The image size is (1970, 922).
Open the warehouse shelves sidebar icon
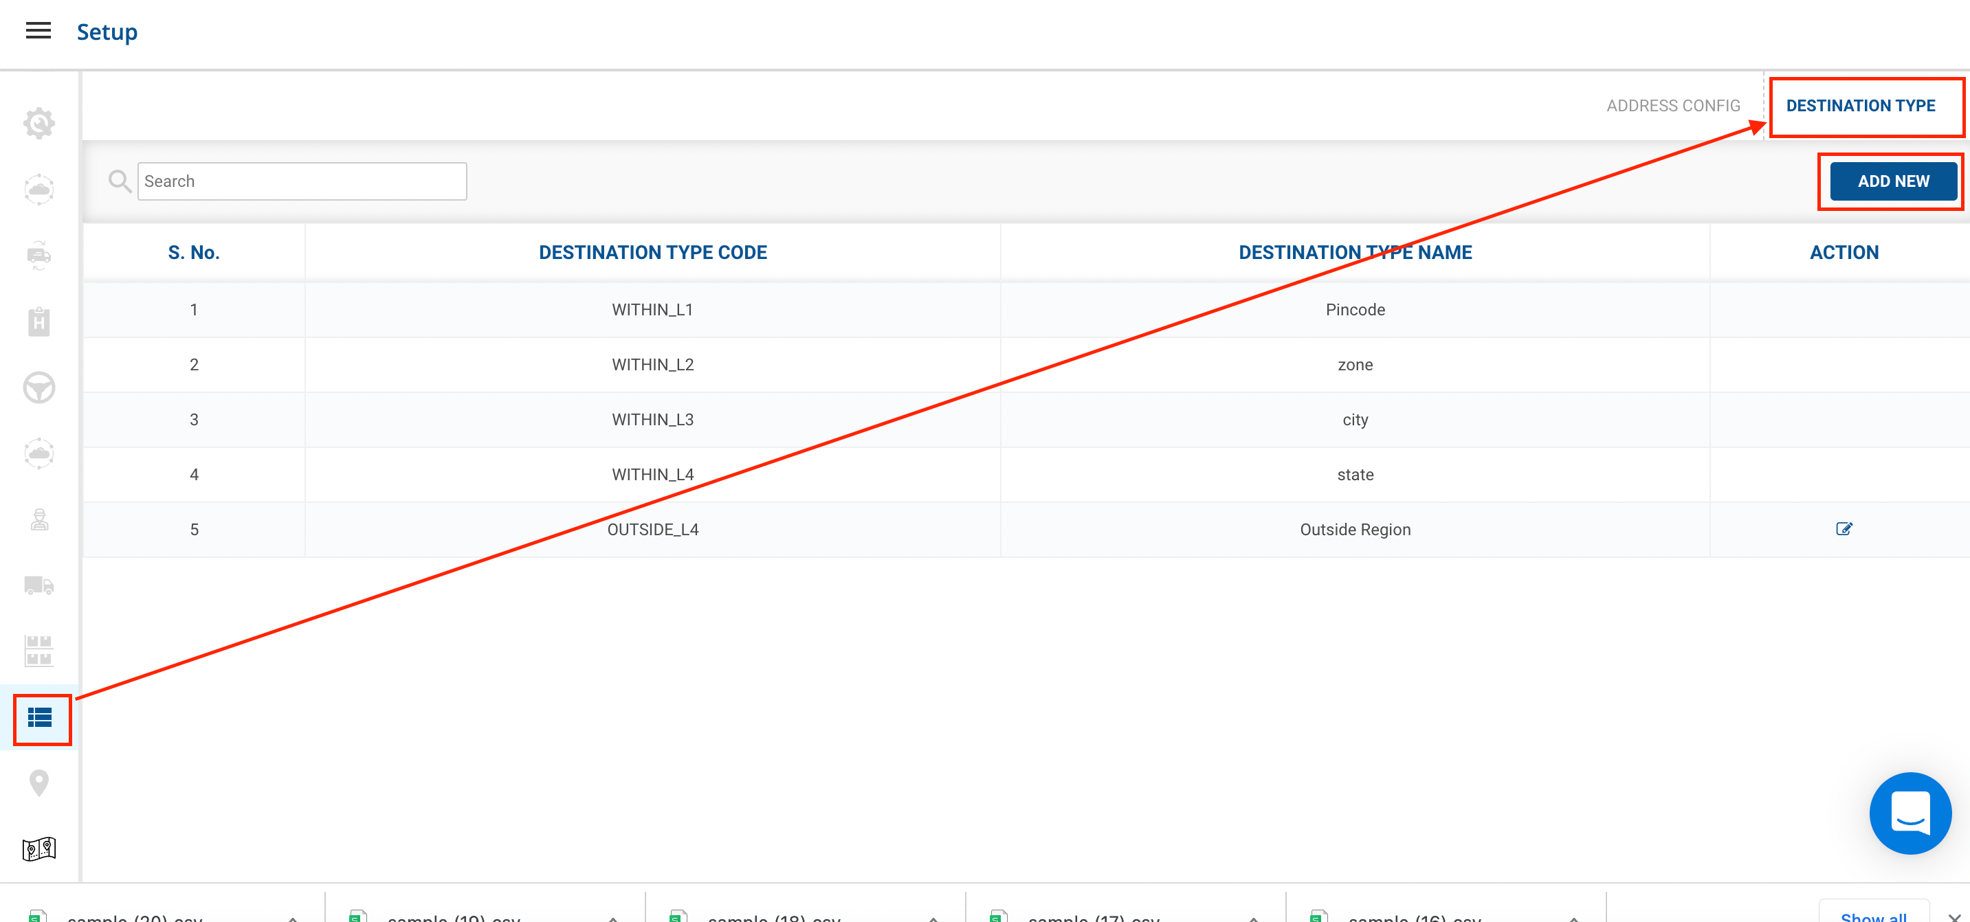tap(39, 651)
